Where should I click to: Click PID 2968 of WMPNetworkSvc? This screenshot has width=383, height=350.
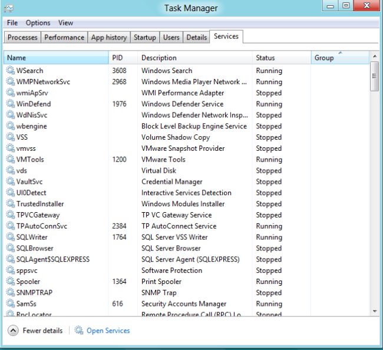(x=119, y=81)
